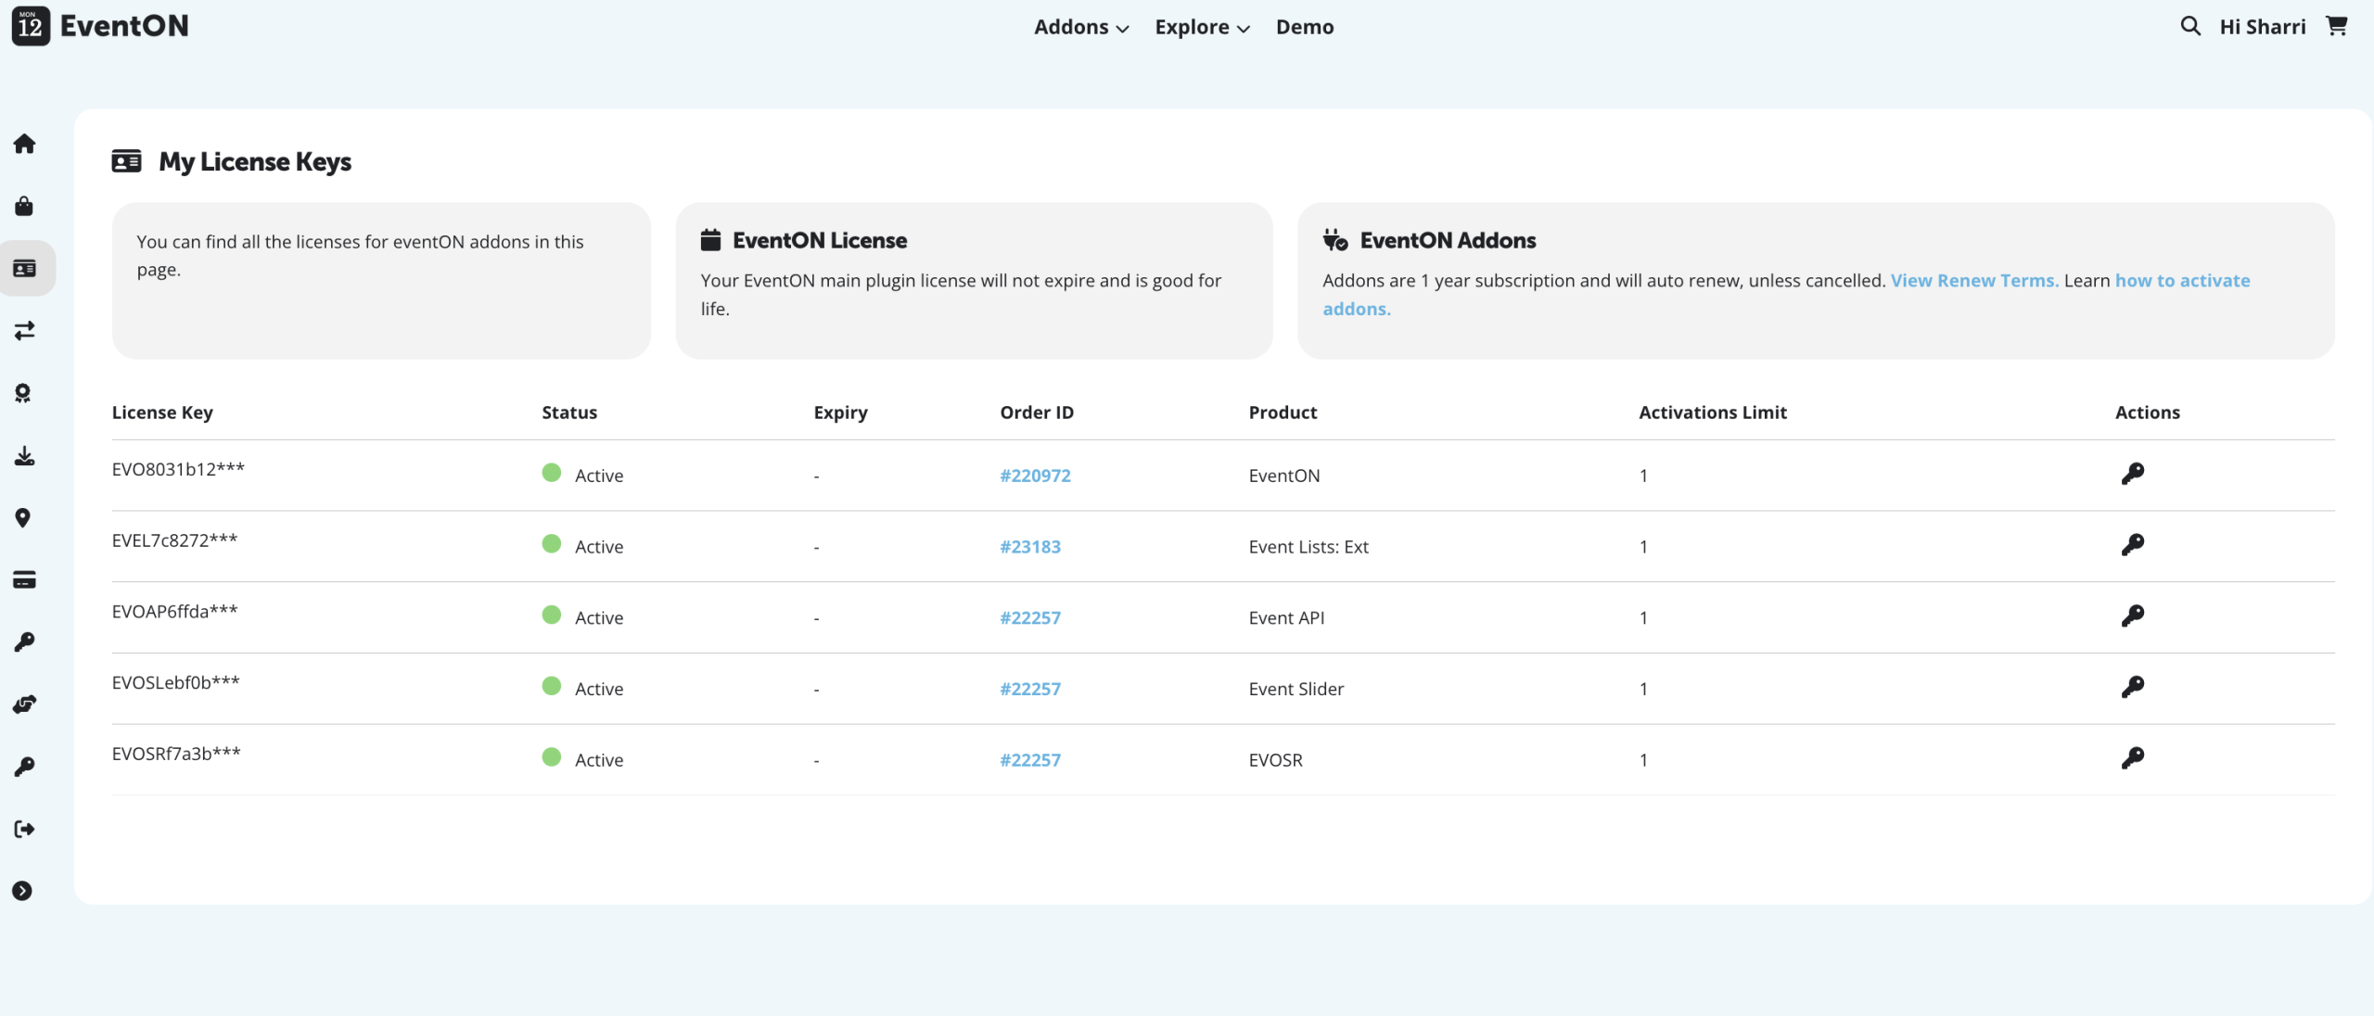Click the credit card payment icon

click(25, 580)
